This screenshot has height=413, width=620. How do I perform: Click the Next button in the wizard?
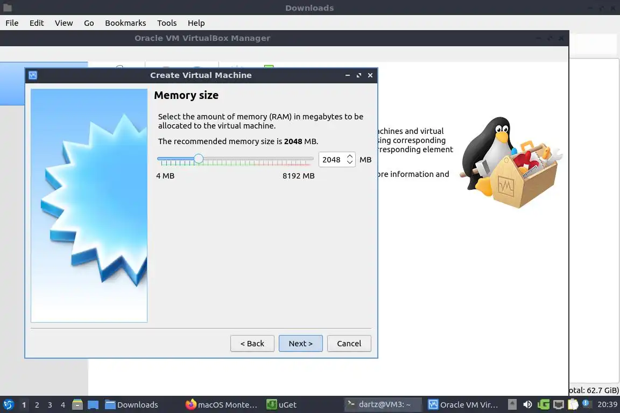300,344
